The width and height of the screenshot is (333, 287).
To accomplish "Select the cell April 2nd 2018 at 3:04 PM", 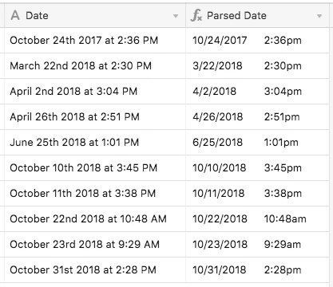I will click(x=95, y=92).
